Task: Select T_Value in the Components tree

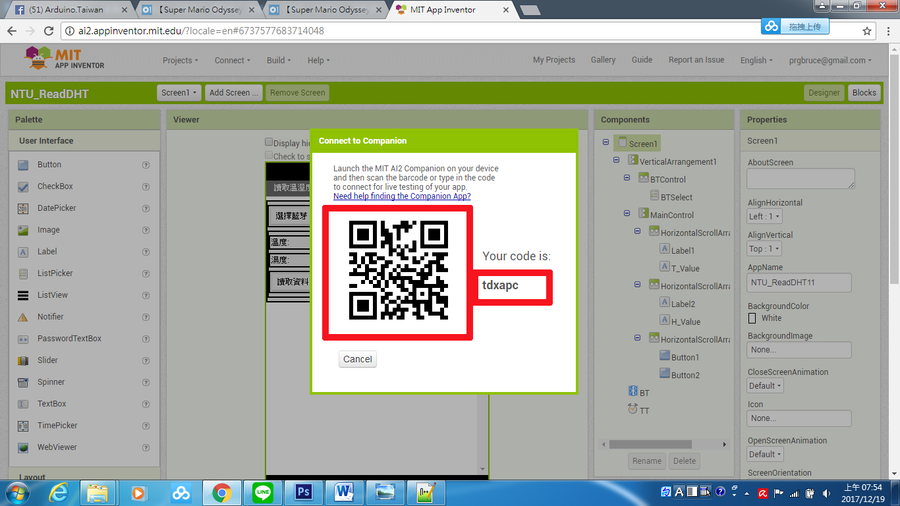Action: (x=685, y=268)
